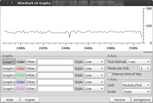
Task: Open the Graph 5 Style dropdown
Action: click(94, 89)
